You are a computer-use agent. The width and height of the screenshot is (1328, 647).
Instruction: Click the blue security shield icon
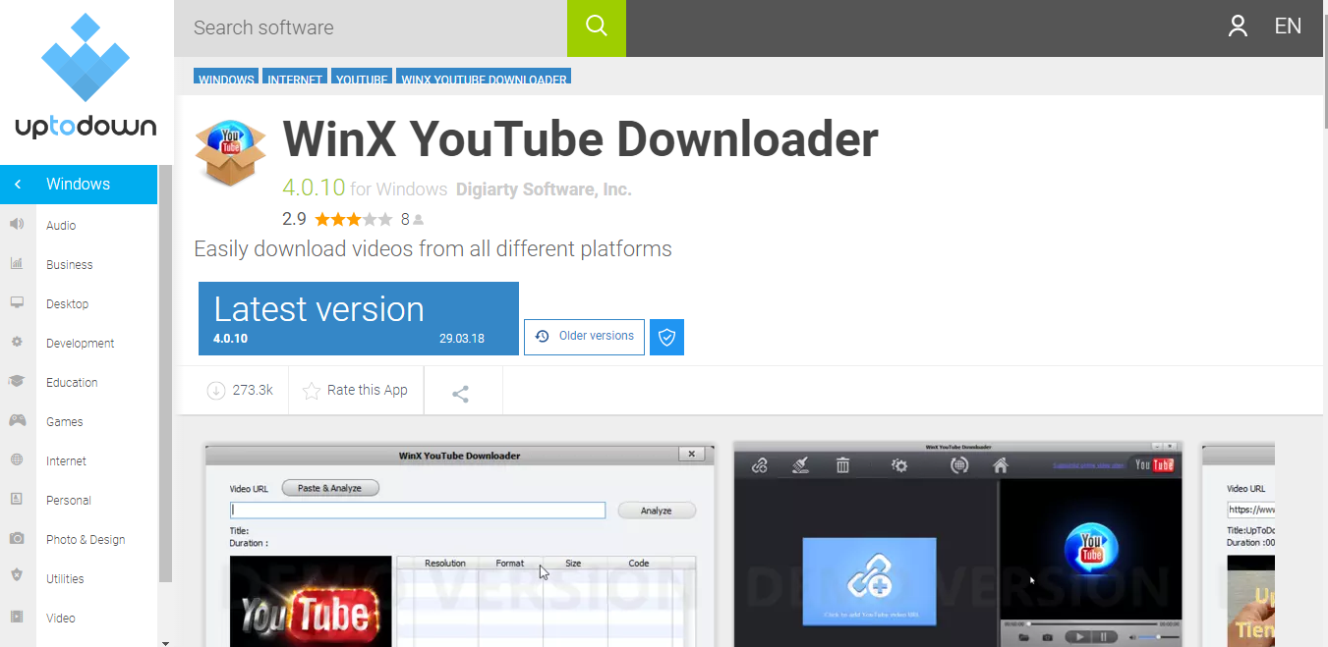point(667,337)
